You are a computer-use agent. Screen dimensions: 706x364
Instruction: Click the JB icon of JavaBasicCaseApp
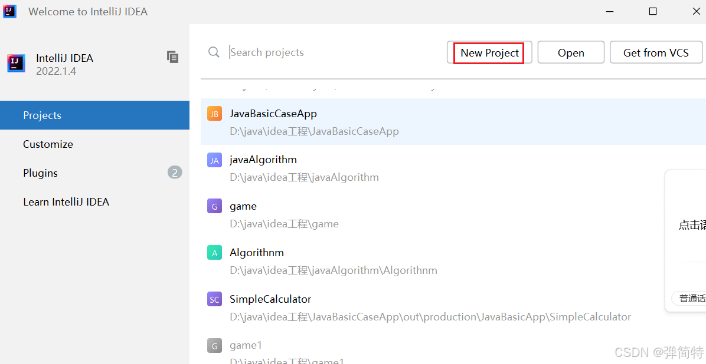pos(214,114)
